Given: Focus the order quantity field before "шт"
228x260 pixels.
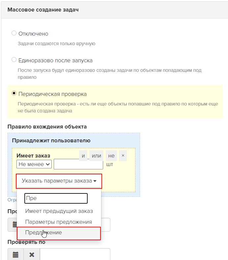Looking at the screenshot, I should pos(78,164).
